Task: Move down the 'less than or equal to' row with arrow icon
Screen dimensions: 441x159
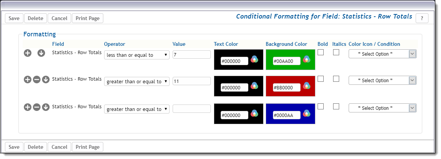Action: (41, 53)
